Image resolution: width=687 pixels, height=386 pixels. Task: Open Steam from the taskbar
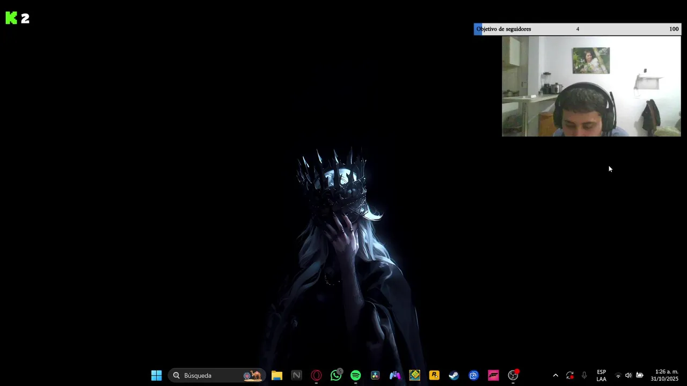pyautogui.click(x=454, y=375)
